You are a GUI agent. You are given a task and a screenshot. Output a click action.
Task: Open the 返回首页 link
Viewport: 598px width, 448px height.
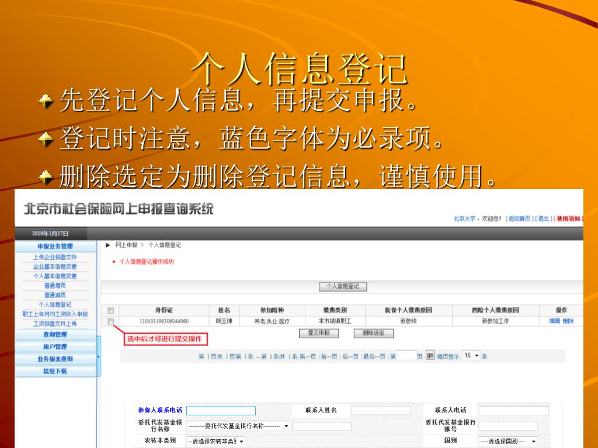click(x=519, y=219)
